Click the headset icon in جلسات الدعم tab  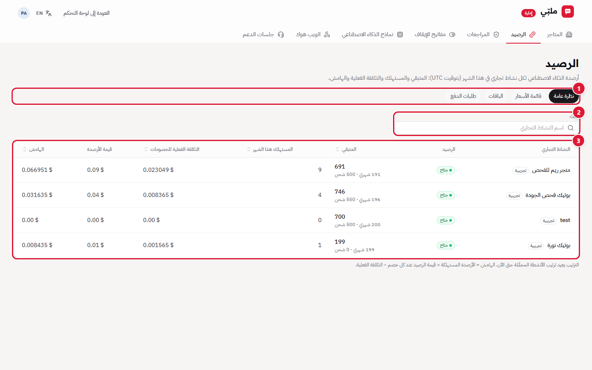(x=281, y=35)
